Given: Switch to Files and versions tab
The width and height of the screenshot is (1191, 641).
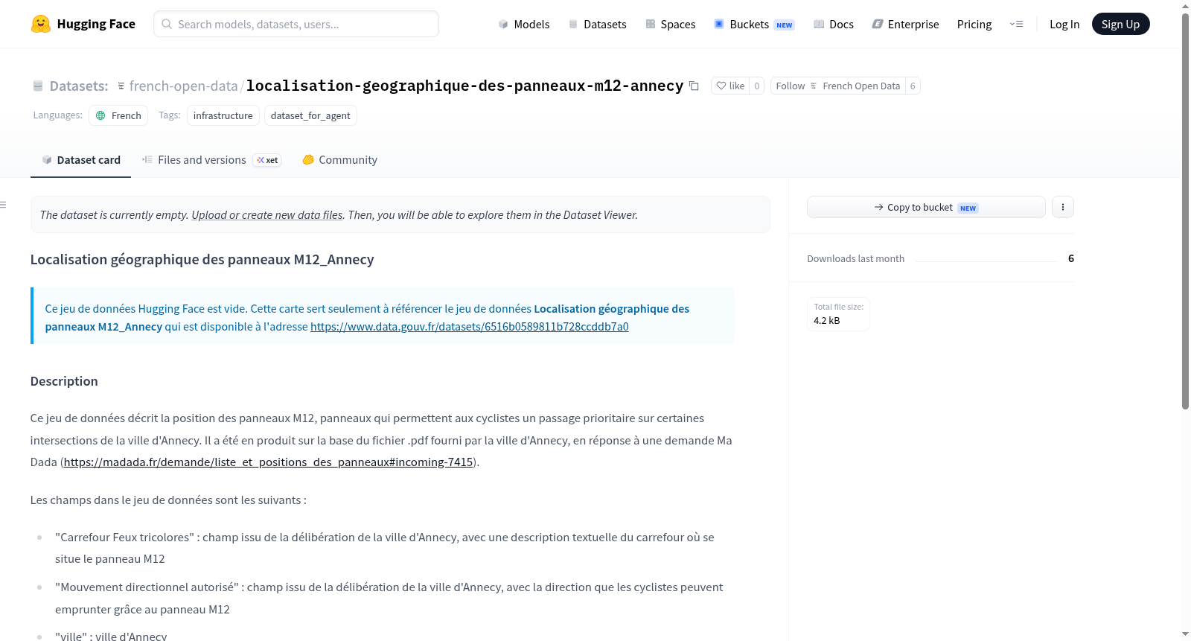Looking at the screenshot, I should click(x=211, y=159).
